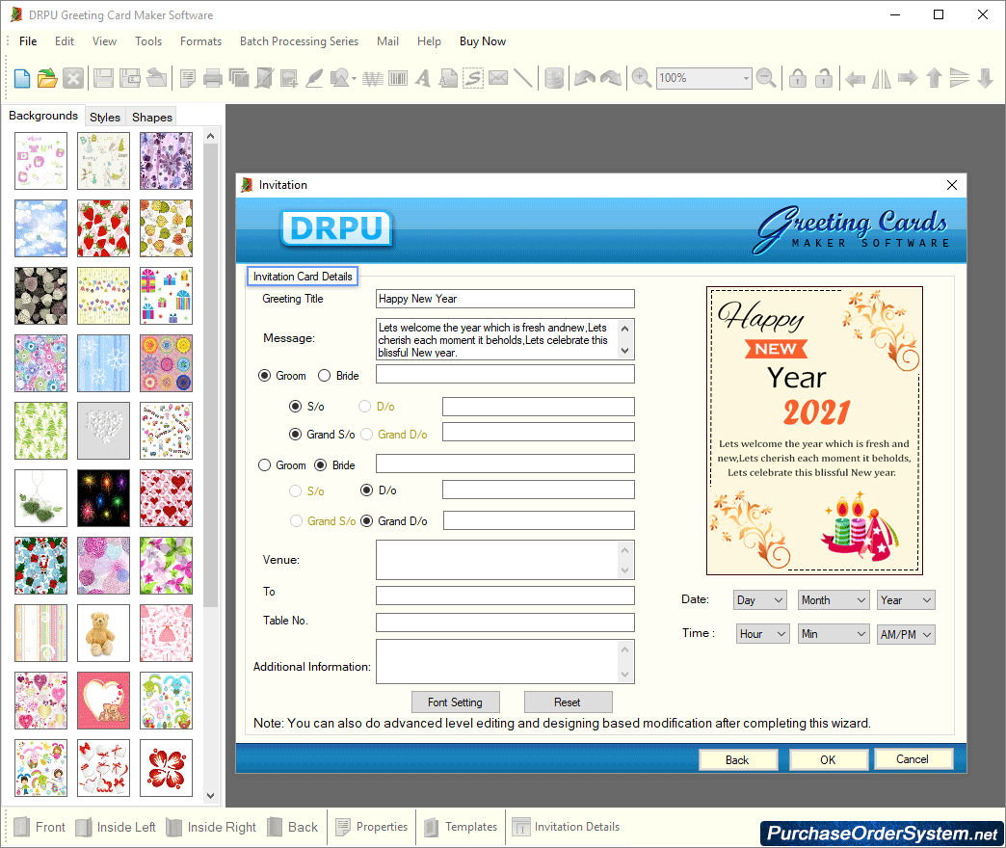Screen dimensions: 1006x848
Task: Open Batch Processing Series menu
Action: click(299, 41)
